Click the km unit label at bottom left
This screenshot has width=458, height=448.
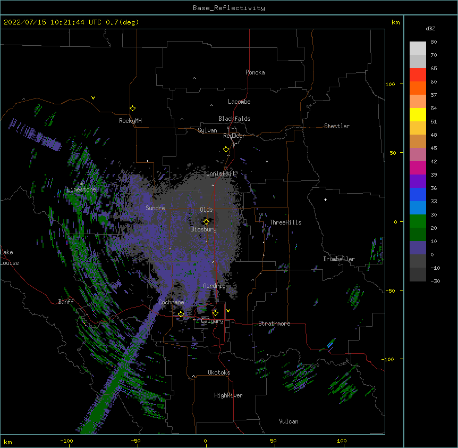(8, 442)
